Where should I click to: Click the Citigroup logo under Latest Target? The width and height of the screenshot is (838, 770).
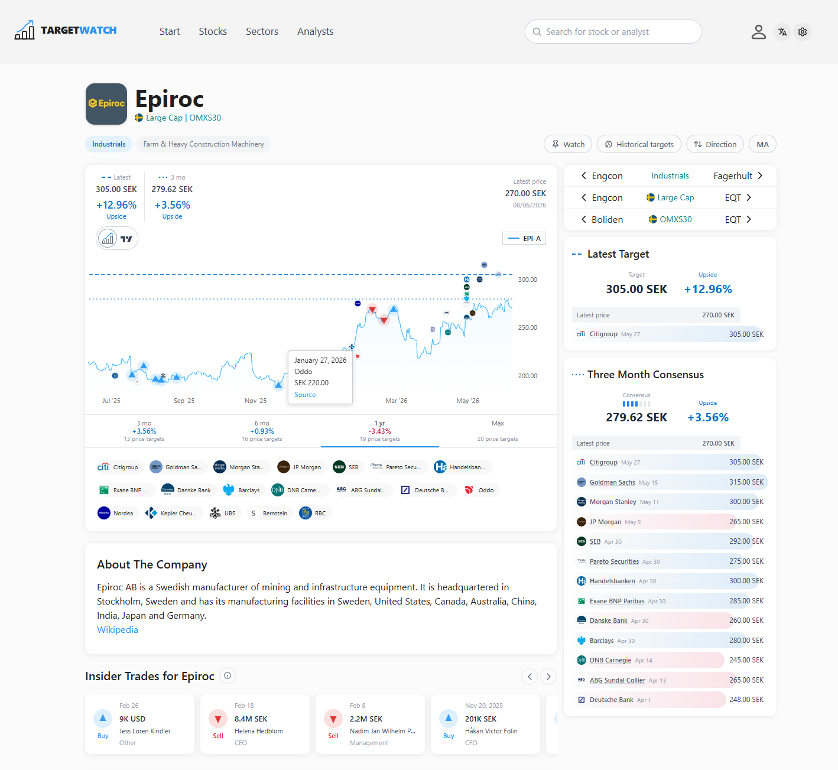[x=582, y=334]
